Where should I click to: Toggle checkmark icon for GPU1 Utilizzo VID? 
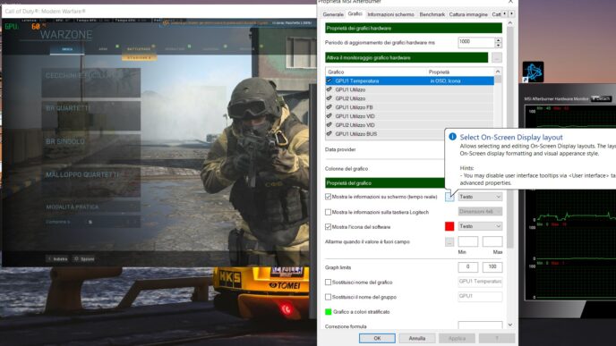click(x=329, y=116)
